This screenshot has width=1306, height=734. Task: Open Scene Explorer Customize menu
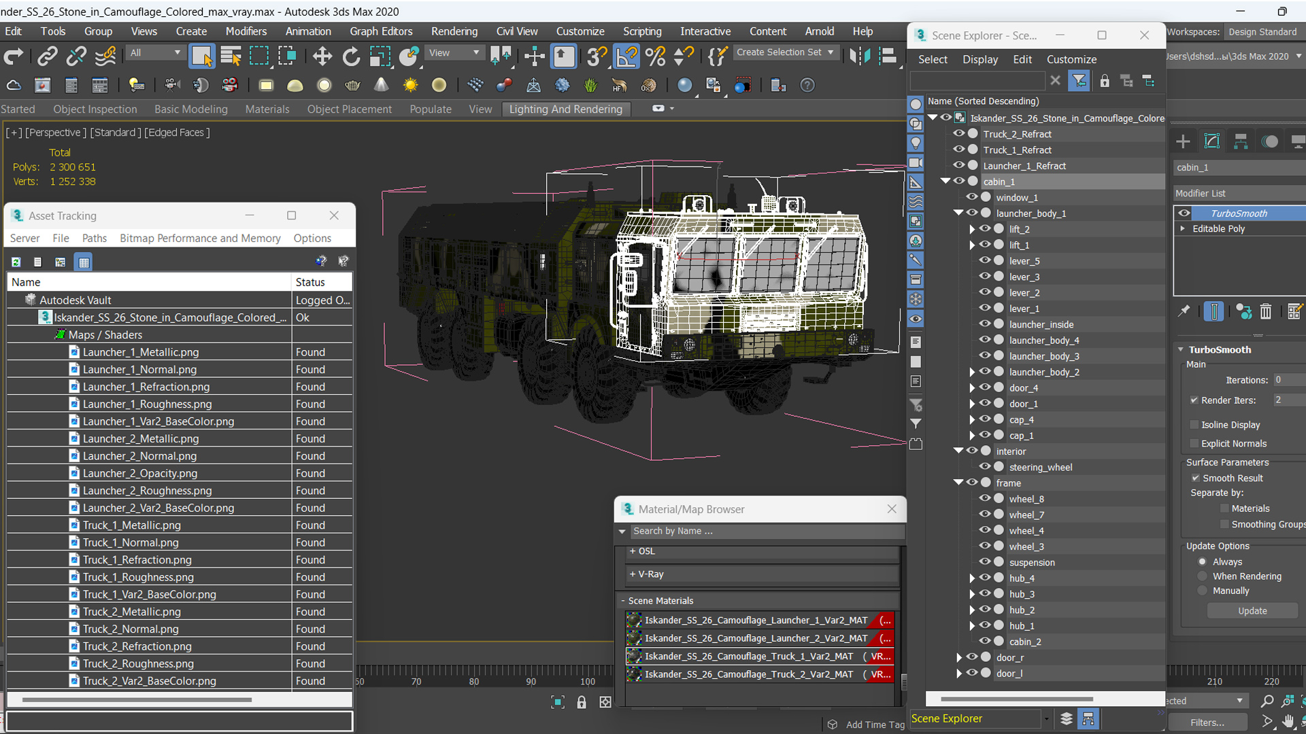(1071, 59)
